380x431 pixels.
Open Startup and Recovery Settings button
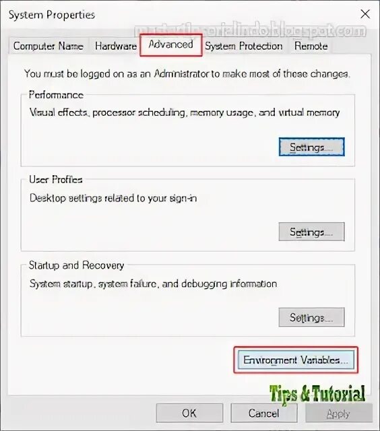click(311, 317)
